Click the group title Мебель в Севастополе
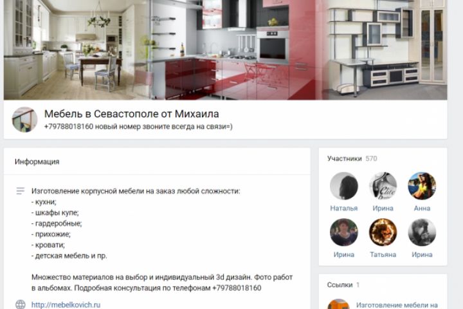The width and height of the screenshot is (463, 309). tap(131, 113)
